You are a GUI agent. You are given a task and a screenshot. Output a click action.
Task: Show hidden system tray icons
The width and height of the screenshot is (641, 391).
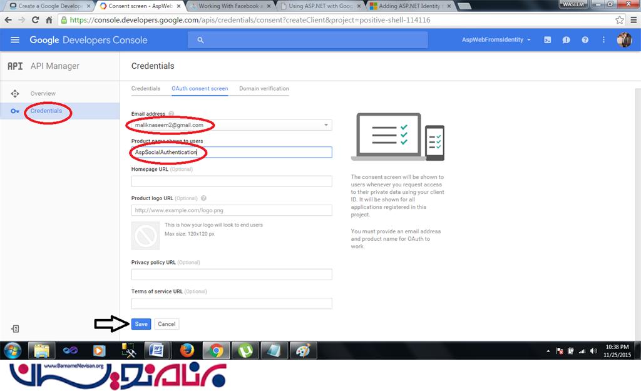[548, 351]
